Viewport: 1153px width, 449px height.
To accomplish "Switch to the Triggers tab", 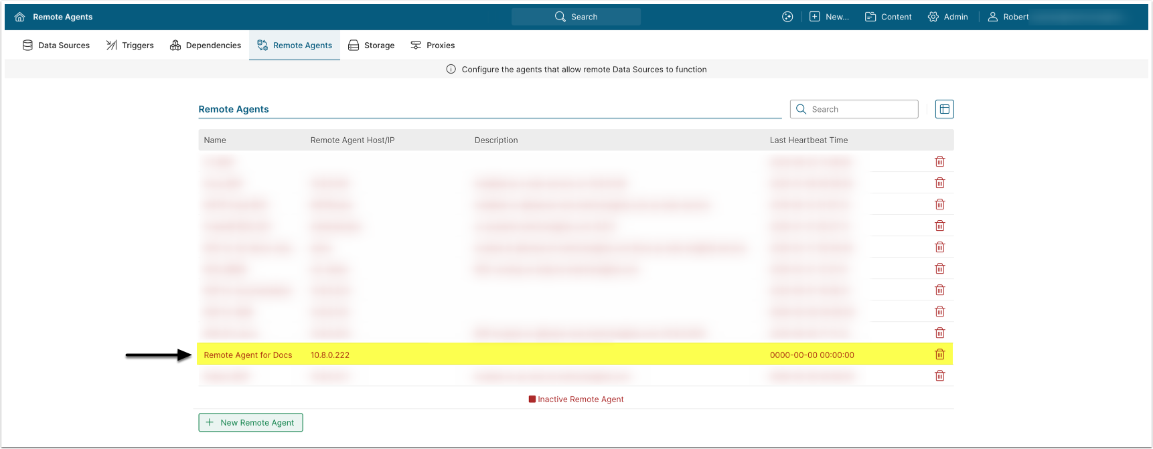I will 130,46.
